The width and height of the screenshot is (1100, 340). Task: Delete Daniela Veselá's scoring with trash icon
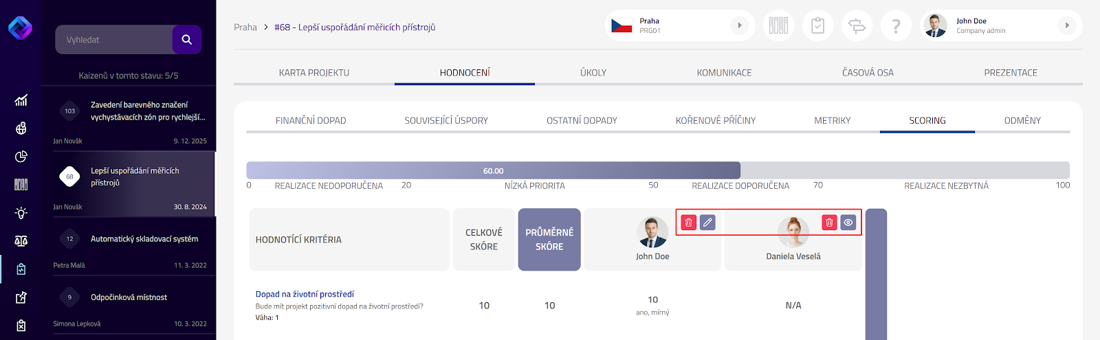point(829,223)
